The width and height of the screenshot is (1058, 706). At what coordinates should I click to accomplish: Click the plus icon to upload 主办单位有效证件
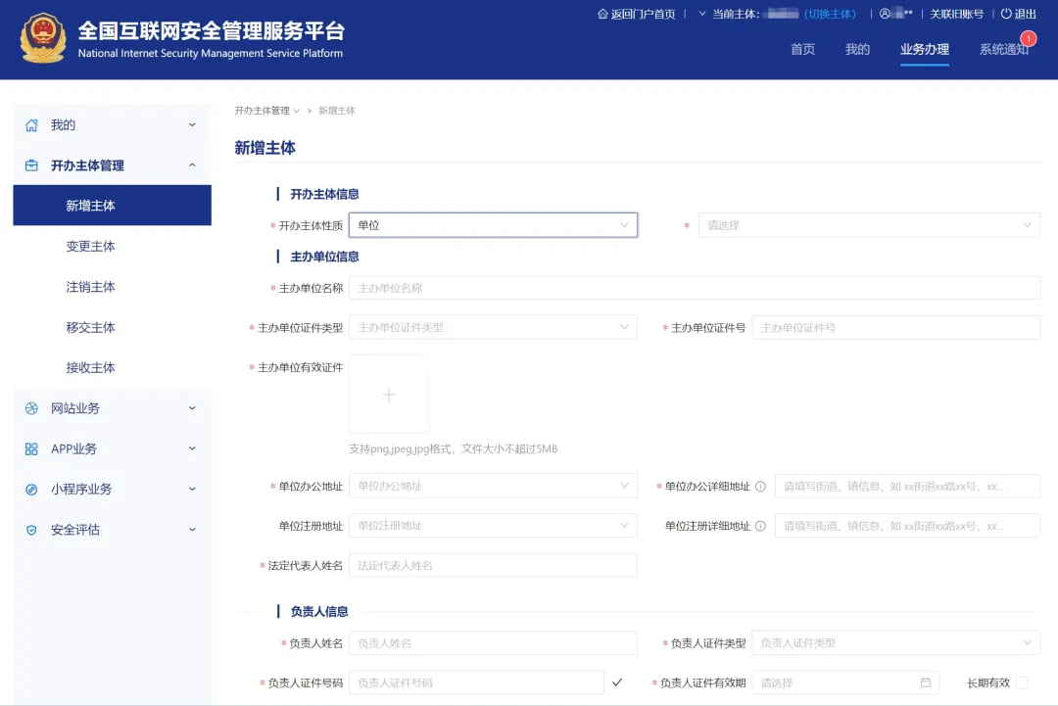point(389,395)
